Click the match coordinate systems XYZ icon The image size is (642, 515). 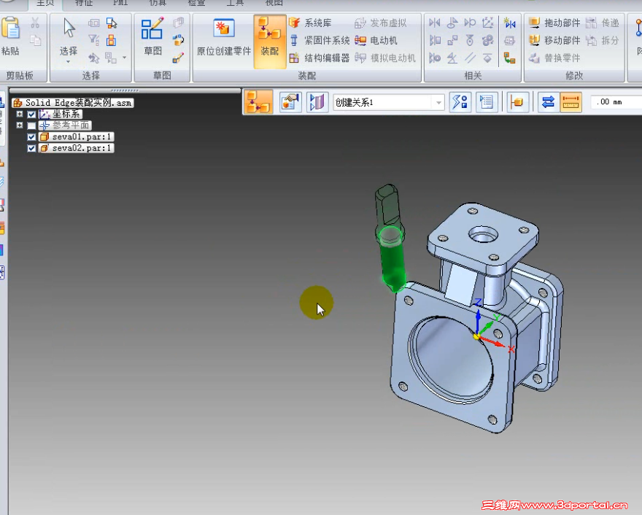[487, 23]
